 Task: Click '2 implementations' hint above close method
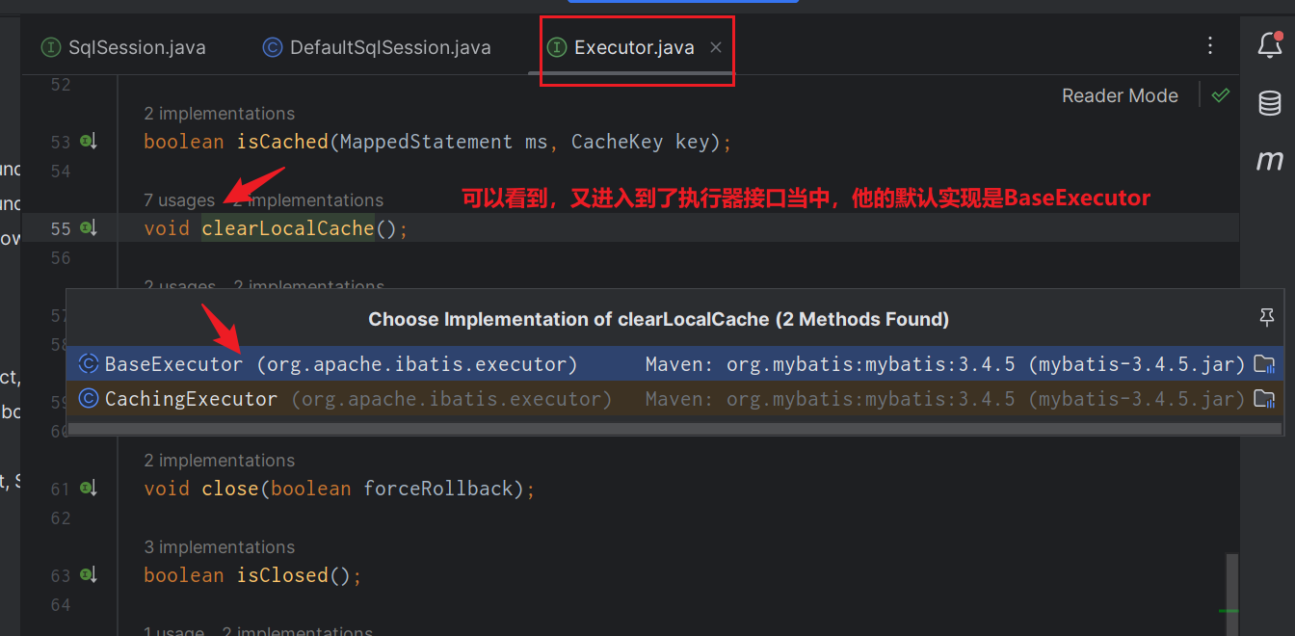point(220,461)
